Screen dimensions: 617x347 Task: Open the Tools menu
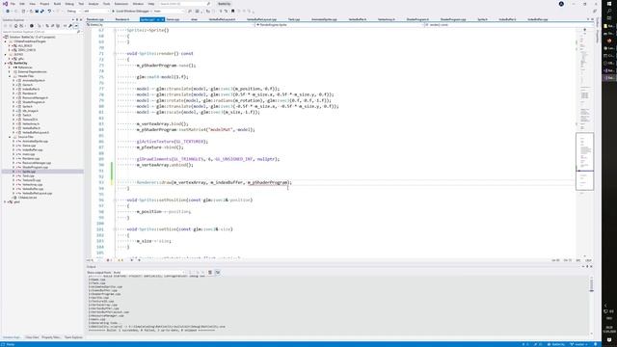click(x=107, y=4)
